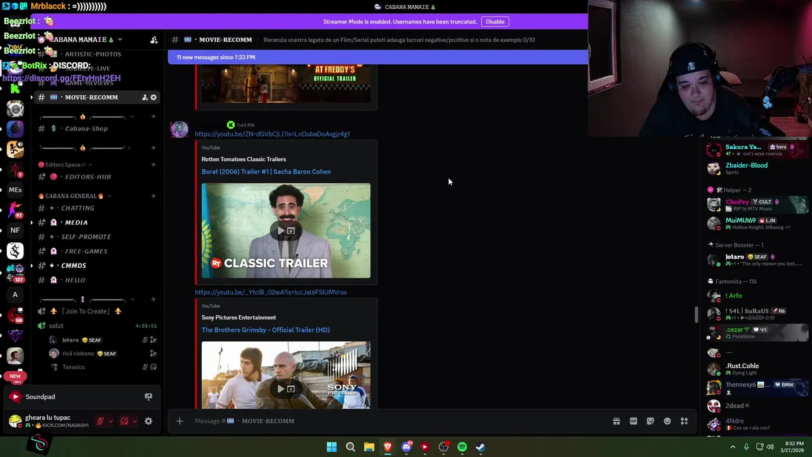Open the server with 97 notifications badge

pos(15,210)
